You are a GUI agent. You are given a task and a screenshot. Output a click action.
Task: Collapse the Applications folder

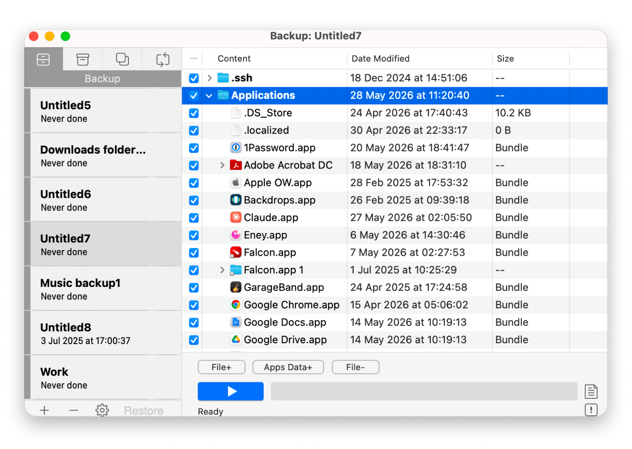(209, 96)
